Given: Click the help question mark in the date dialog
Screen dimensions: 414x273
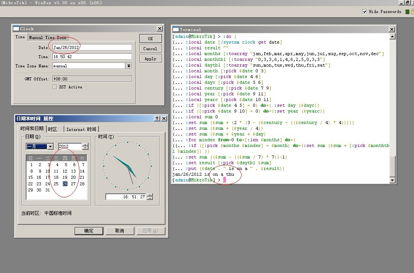Looking at the screenshot, I should tap(157, 119).
